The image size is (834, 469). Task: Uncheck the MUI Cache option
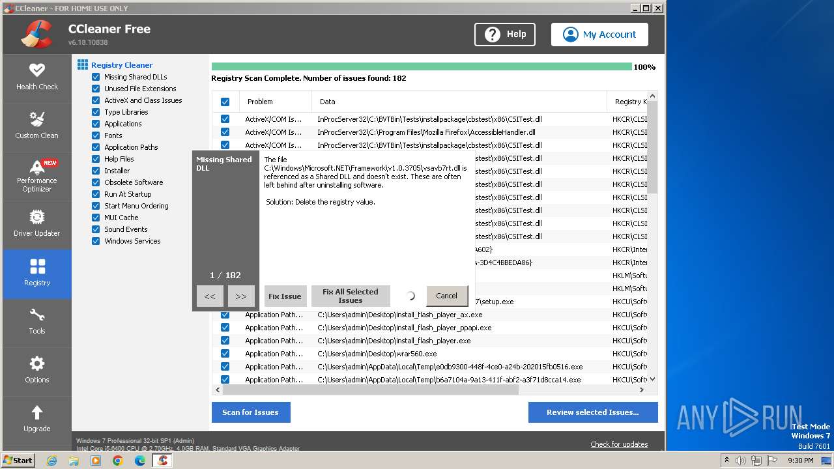tap(96, 218)
